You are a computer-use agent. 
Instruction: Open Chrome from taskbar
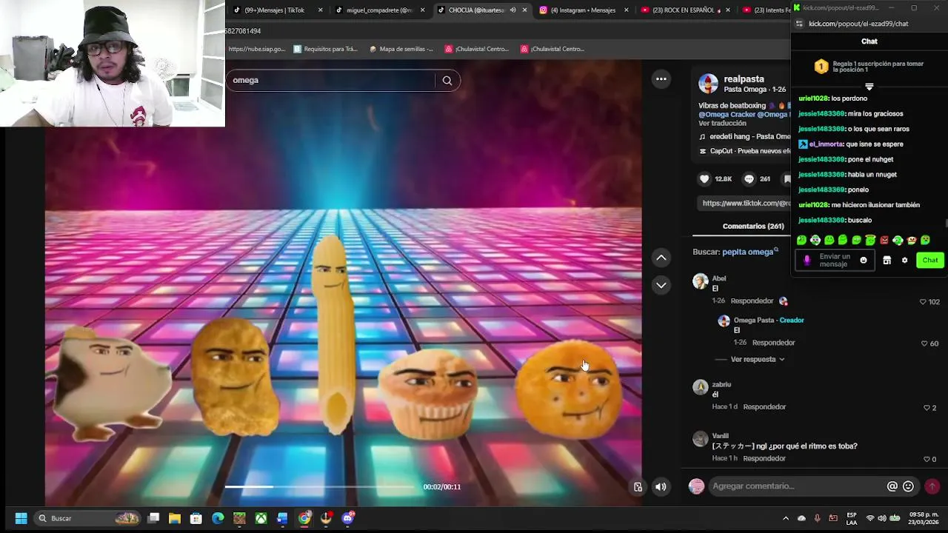click(x=304, y=518)
